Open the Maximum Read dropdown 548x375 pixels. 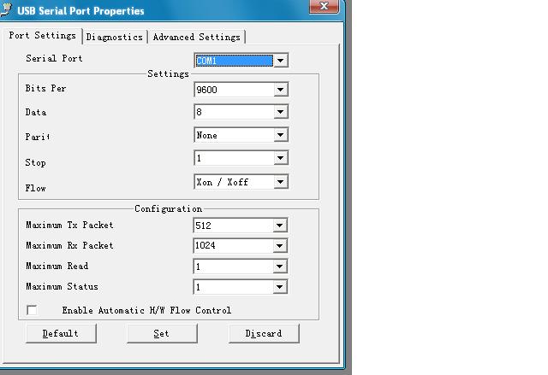pos(280,267)
